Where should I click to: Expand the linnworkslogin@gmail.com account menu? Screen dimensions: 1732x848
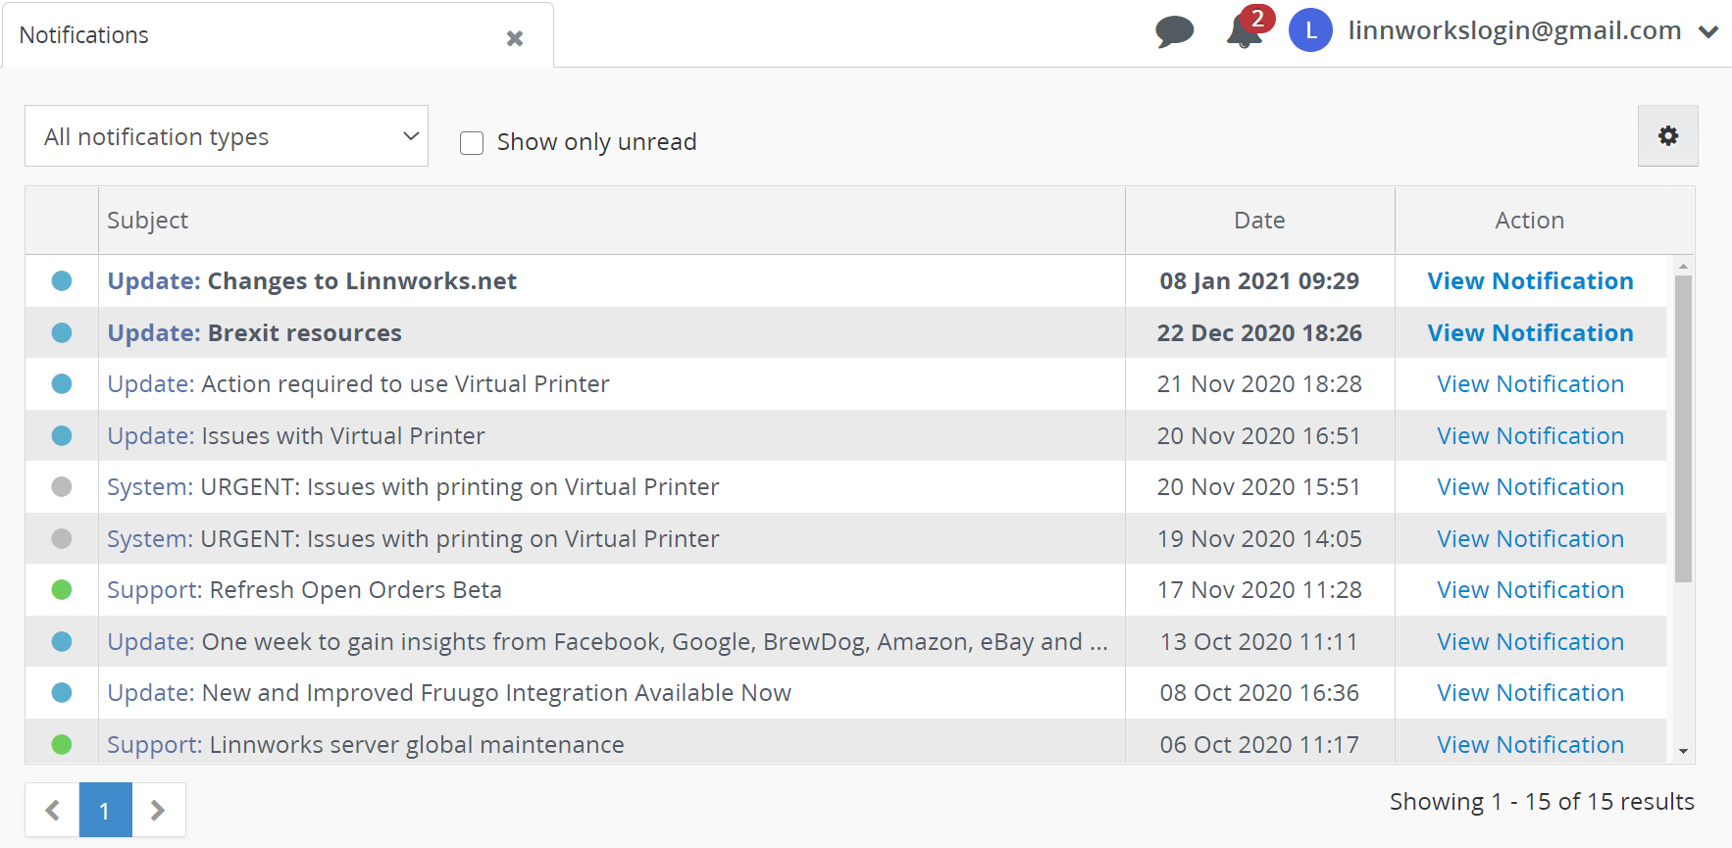tap(1708, 31)
